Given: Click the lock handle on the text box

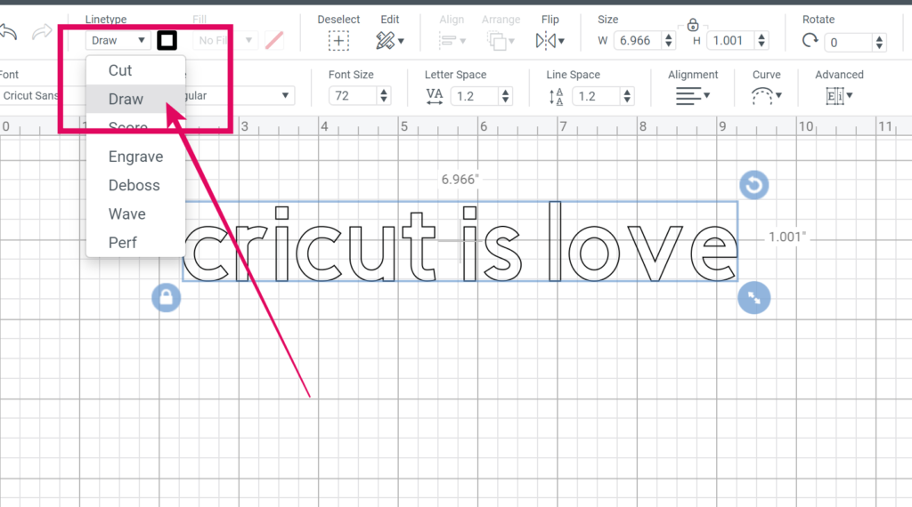Looking at the screenshot, I should pyautogui.click(x=167, y=297).
